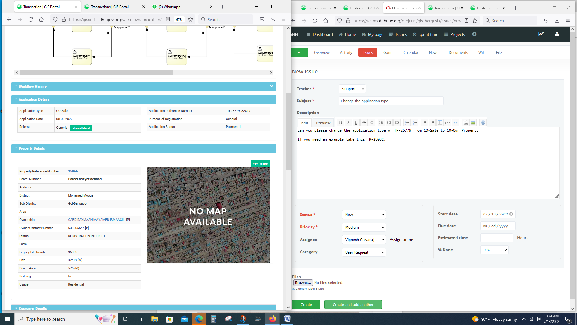The image size is (577, 325).
Task: Open My page in top menu
Action: click(x=372, y=34)
